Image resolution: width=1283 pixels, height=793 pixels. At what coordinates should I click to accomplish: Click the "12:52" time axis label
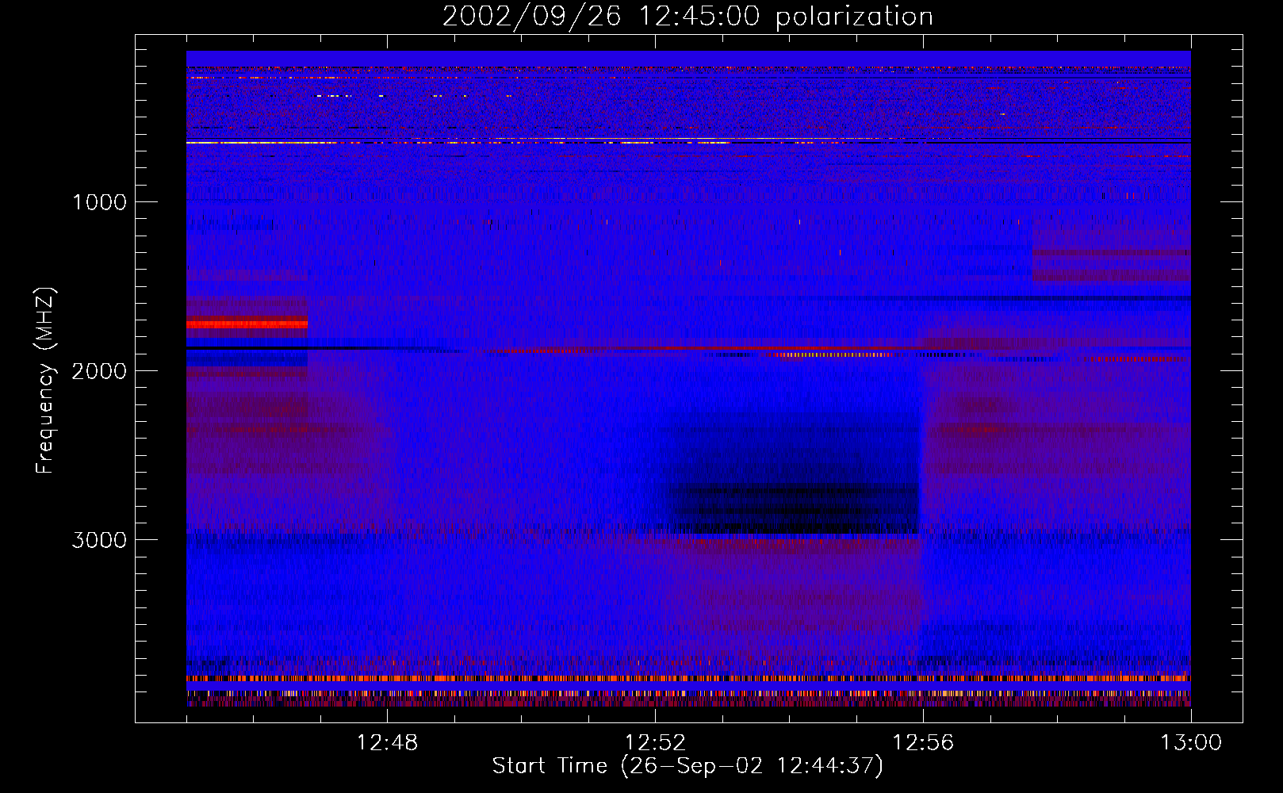coord(655,743)
